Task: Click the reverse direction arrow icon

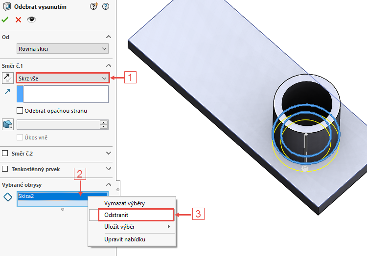Action: (8, 78)
